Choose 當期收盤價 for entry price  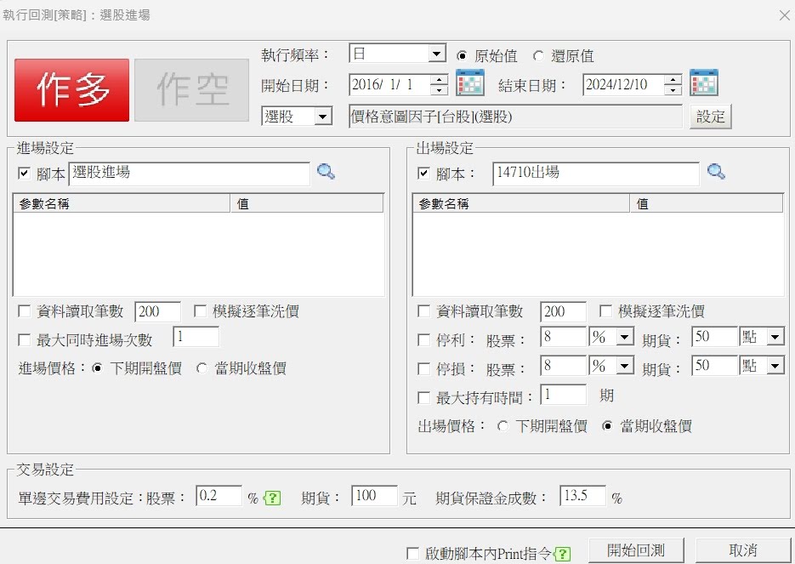(202, 368)
